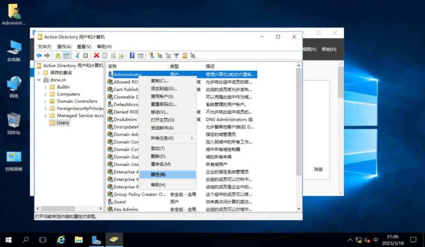The image size is (425, 247).
Task: Click list vertical scrollbar down arrow
Action: pos(299,209)
